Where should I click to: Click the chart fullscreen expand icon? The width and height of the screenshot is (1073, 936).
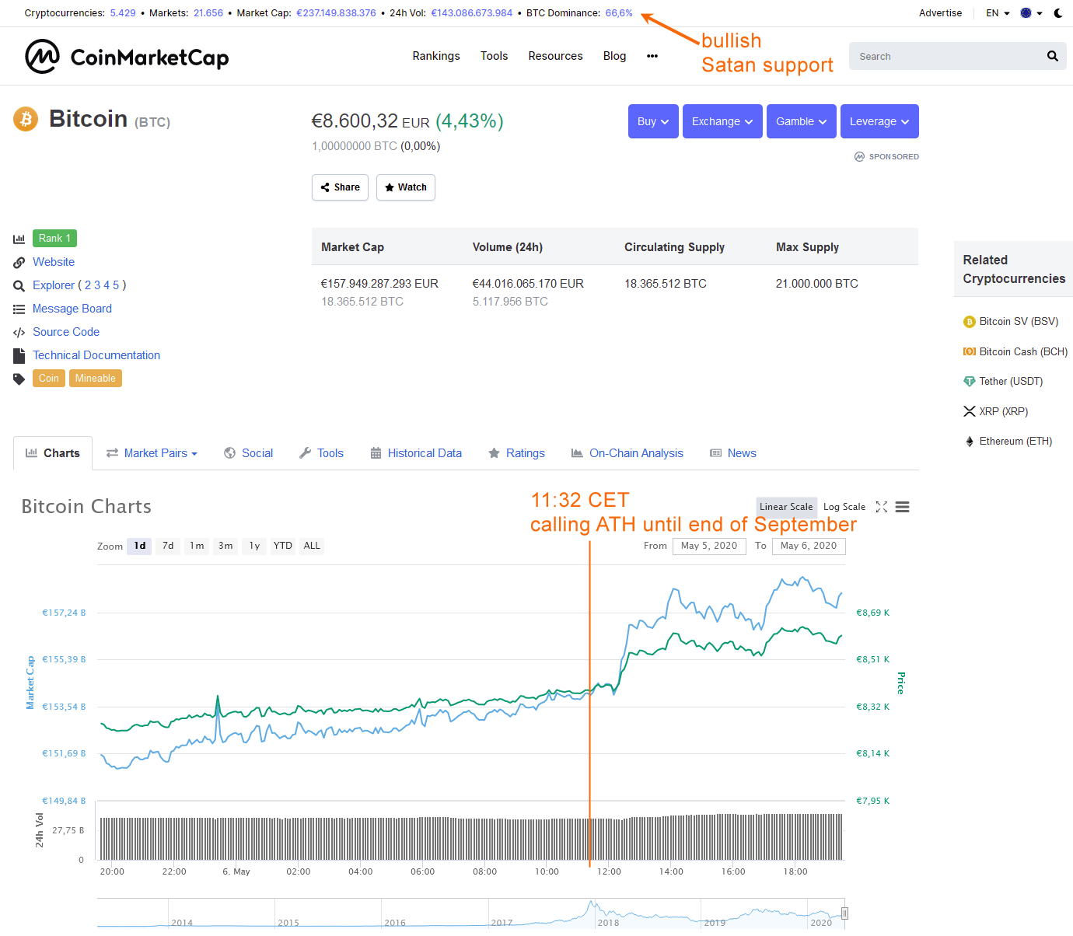pos(881,507)
